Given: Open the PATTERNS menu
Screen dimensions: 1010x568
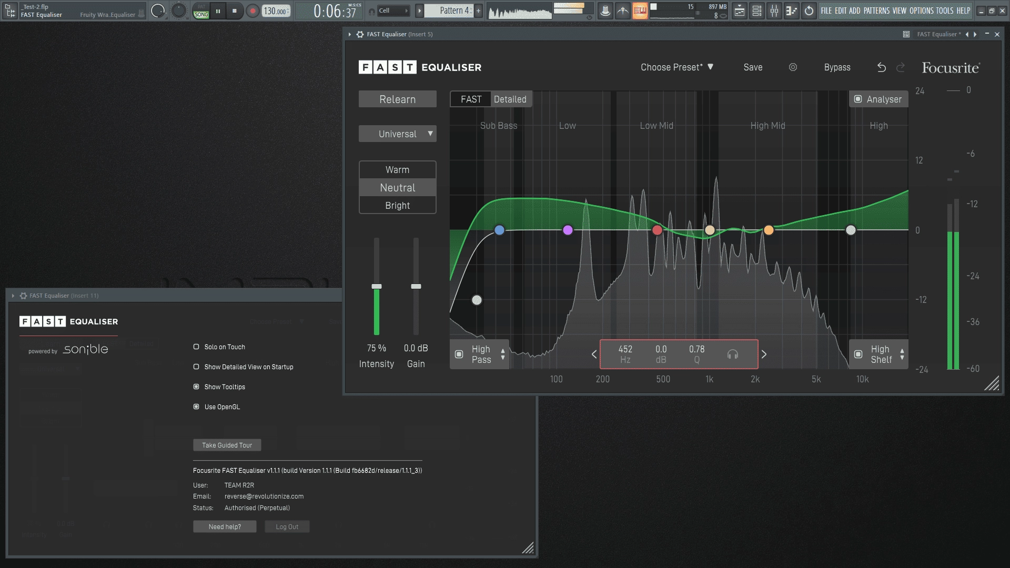Looking at the screenshot, I should tap(877, 11).
